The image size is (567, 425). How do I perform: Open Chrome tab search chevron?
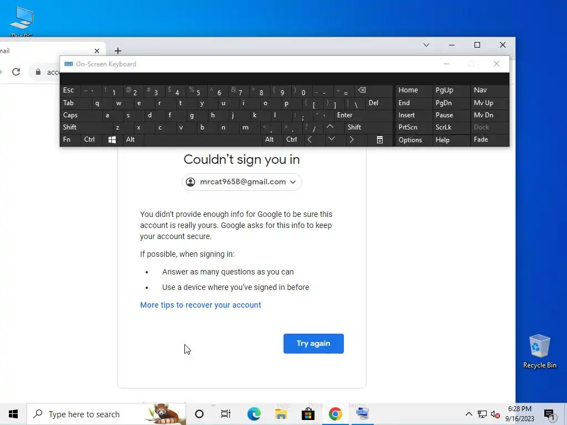tap(426, 45)
